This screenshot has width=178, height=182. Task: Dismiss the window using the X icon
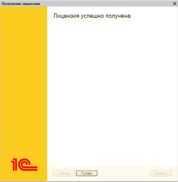tap(175, 4)
